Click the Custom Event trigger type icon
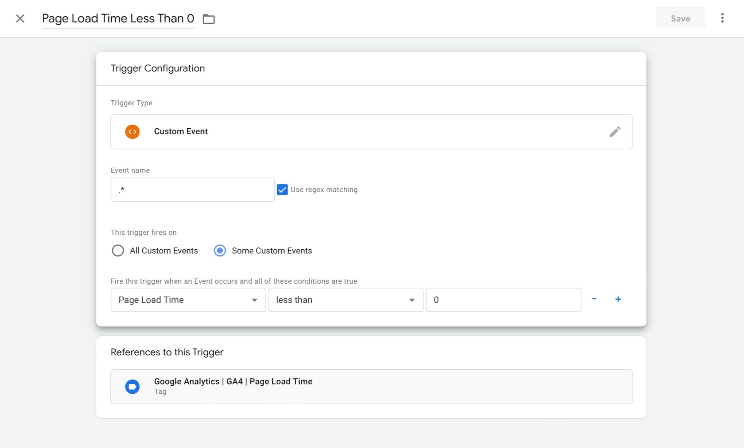 coord(132,132)
